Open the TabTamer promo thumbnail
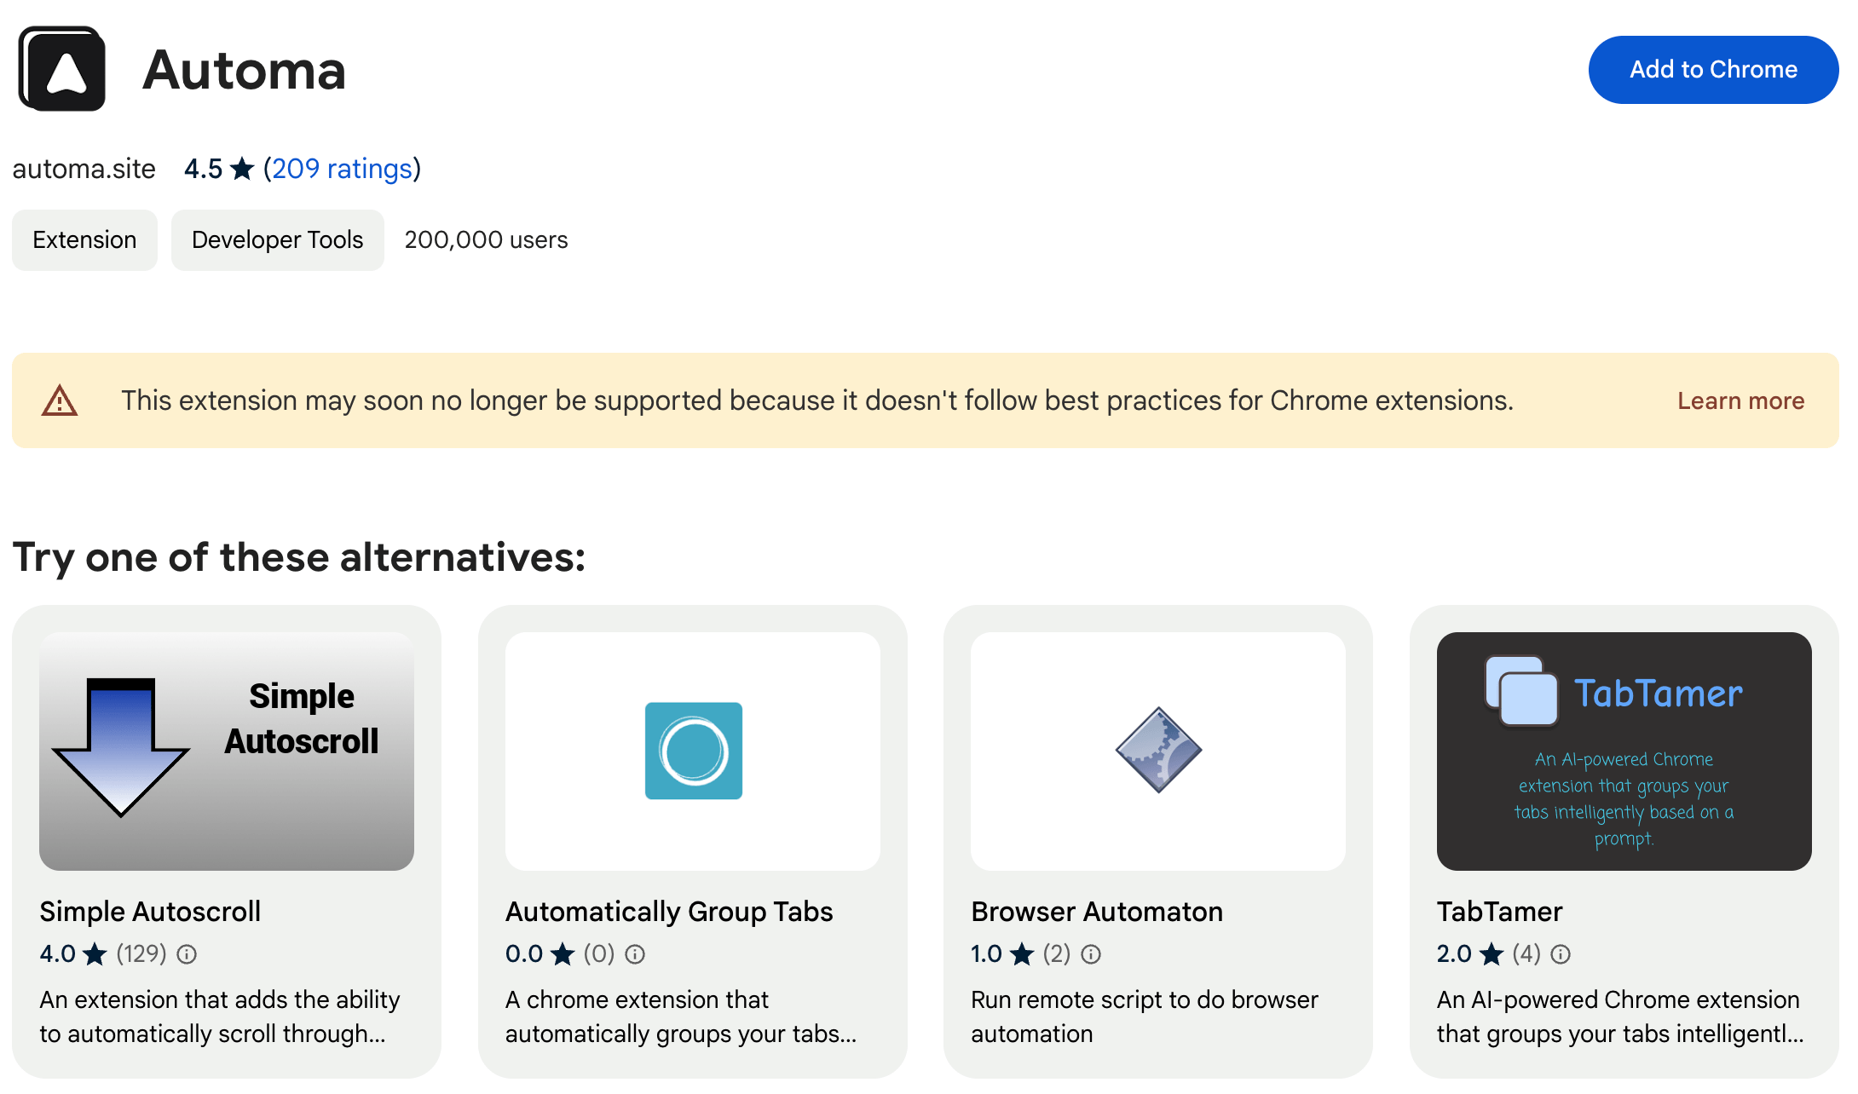This screenshot has width=1858, height=1094. pos(1624,751)
